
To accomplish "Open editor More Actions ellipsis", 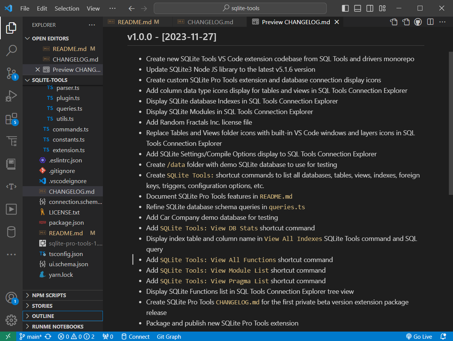I will tap(442, 22).
